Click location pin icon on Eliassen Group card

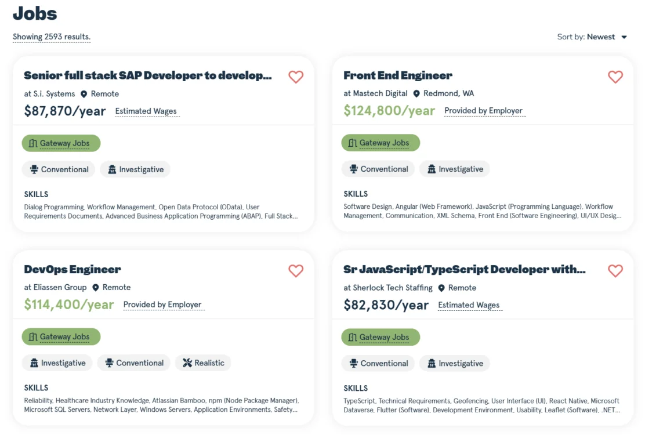pos(96,288)
